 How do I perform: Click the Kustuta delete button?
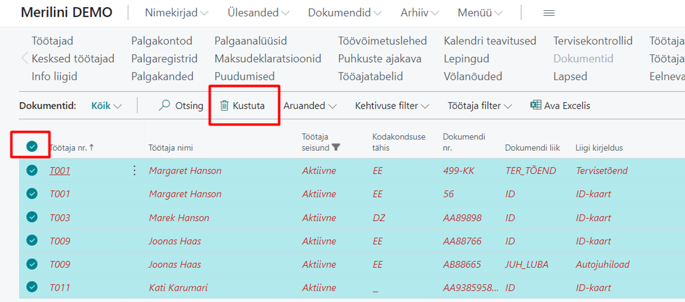point(242,106)
